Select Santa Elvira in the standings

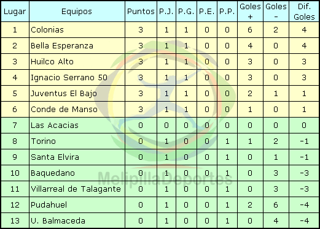55,157
